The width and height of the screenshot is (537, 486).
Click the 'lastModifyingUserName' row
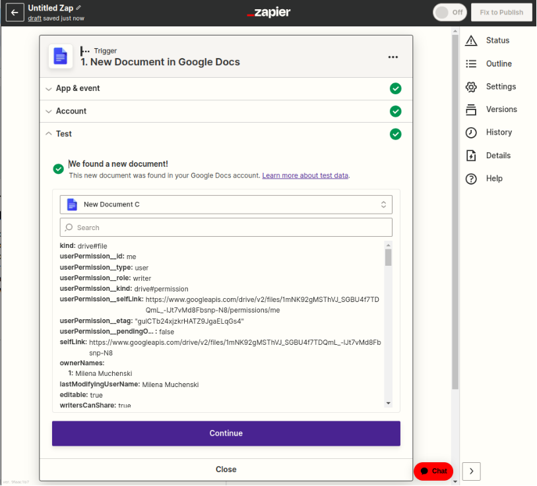point(129,384)
